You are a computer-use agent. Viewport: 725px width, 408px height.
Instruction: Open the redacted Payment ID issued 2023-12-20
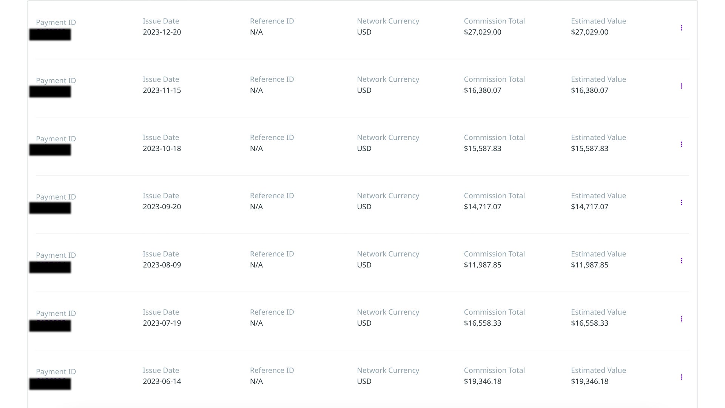50,34
